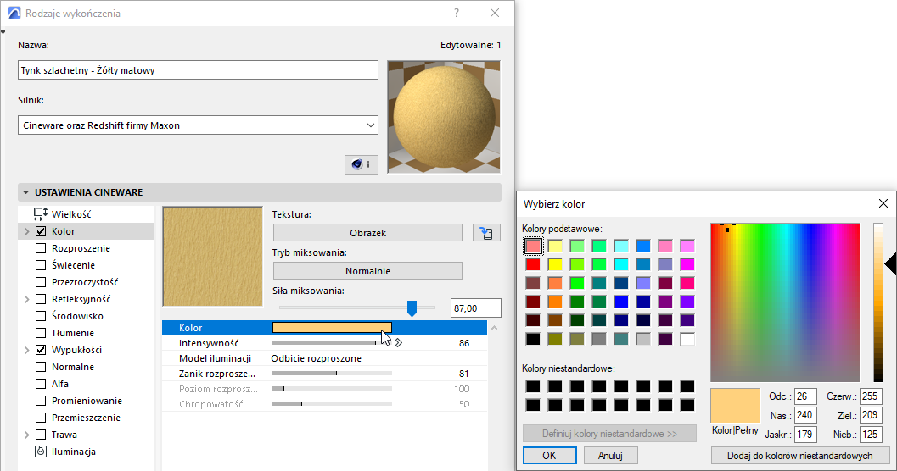897x471 pixels.
Task: Pick the red basic color swatch
Action: (x=533, y=264)
